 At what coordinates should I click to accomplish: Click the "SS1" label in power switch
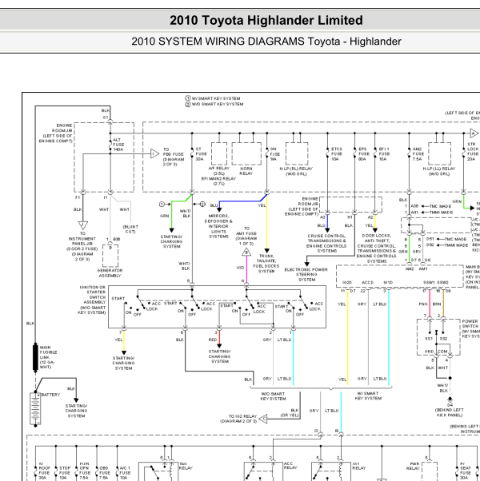(x=429, y=339)
